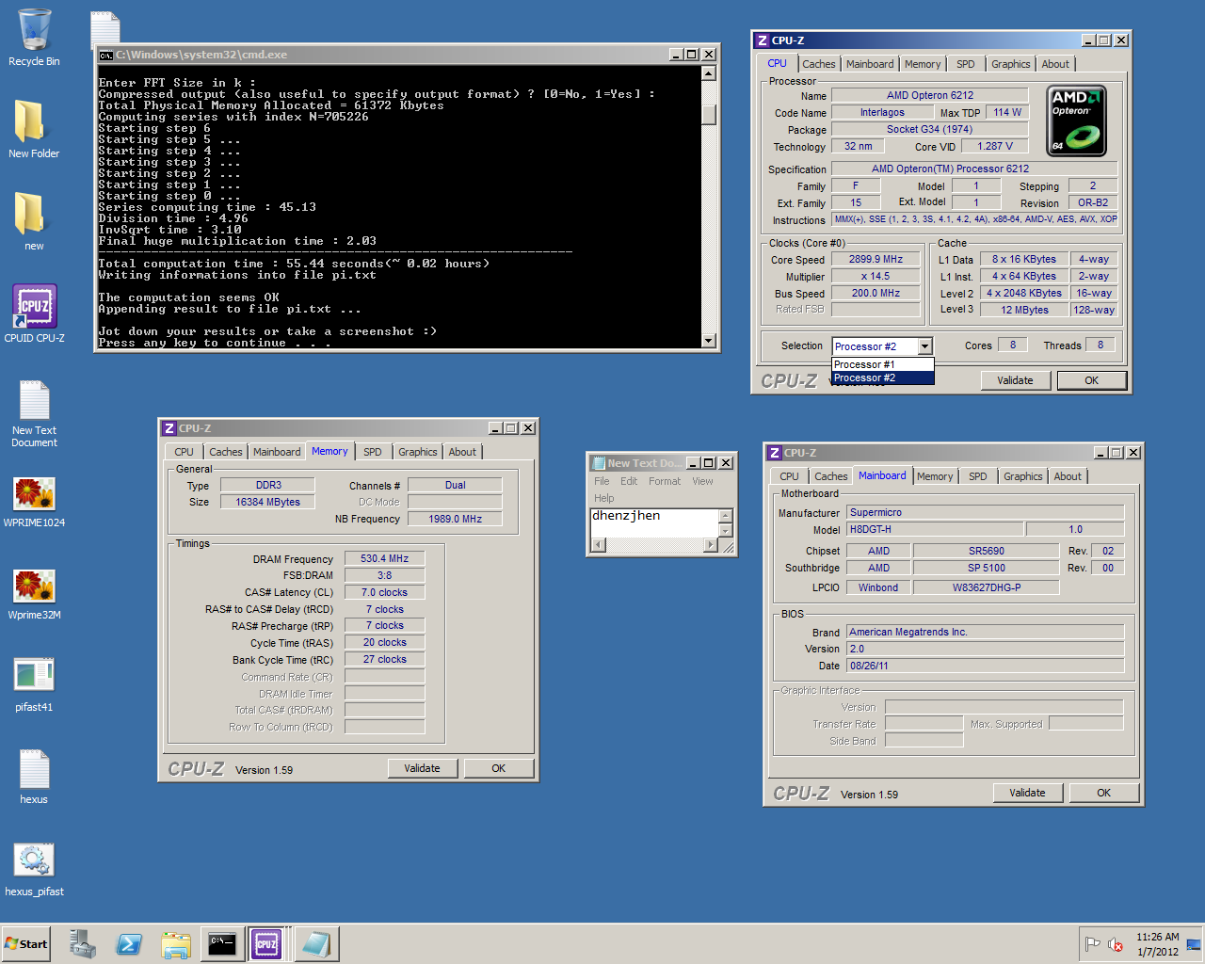Open the Memory tab in the Mainboard window

point(935,476)
